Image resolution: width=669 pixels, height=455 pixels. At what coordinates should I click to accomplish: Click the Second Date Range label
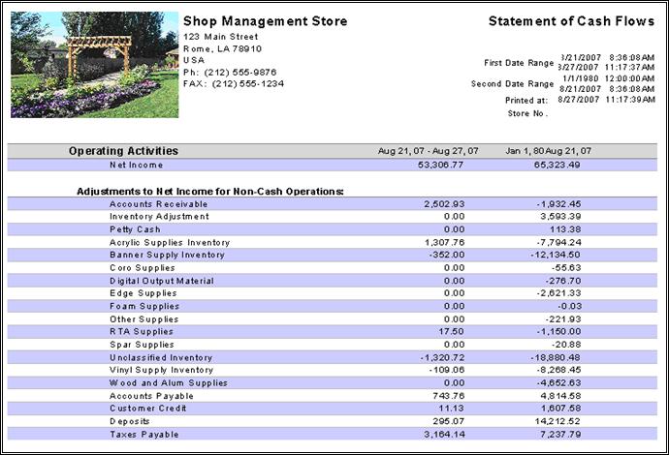click(x=513, y=84)
